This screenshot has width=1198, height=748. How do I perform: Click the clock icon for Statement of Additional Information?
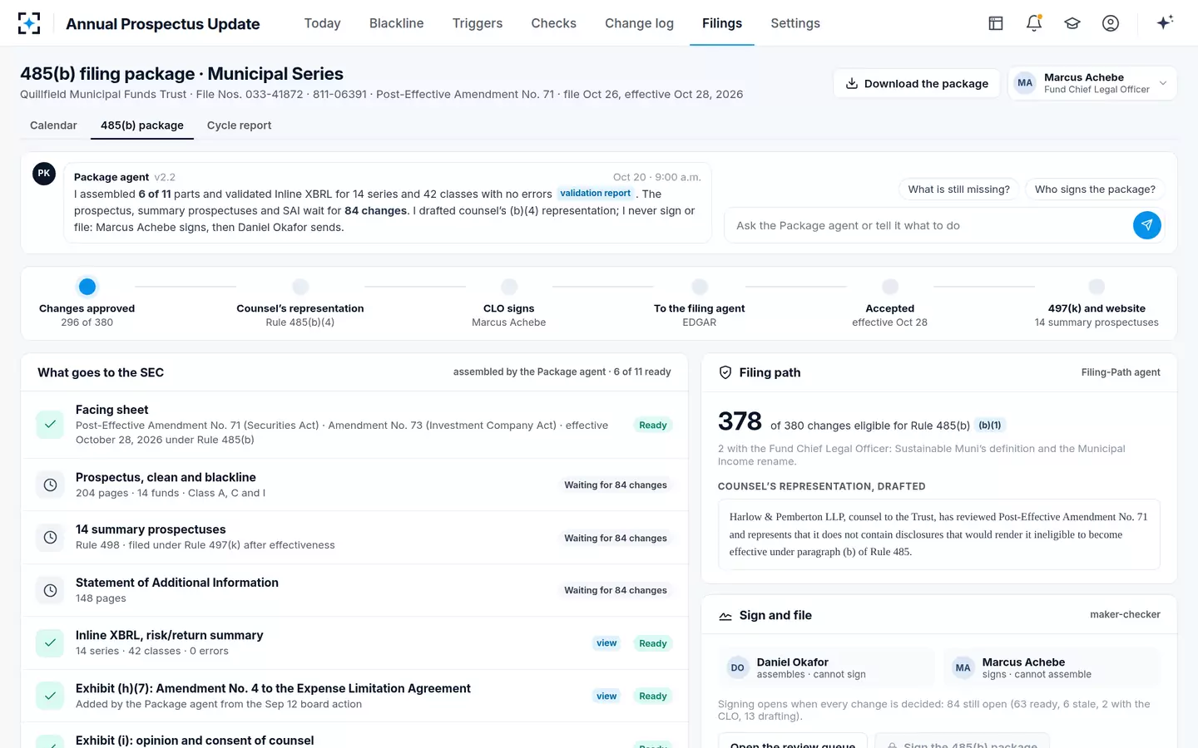pyautogui.click(x=50, y=590)
